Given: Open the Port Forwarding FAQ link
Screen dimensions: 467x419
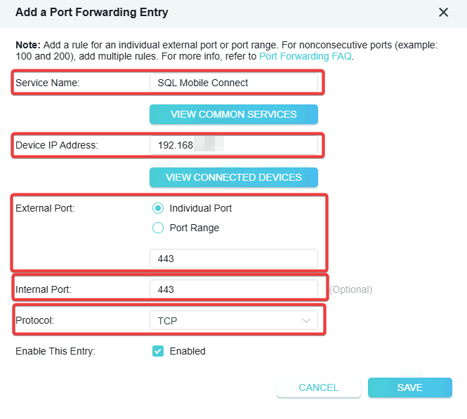Looking at the screenshot, I should coord(305,56).
